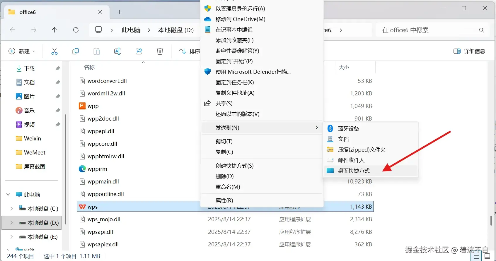Viewport: 496px width, 261px height.
Task: Open the 排序 (Sort) menu
Action: click(189, 51)
